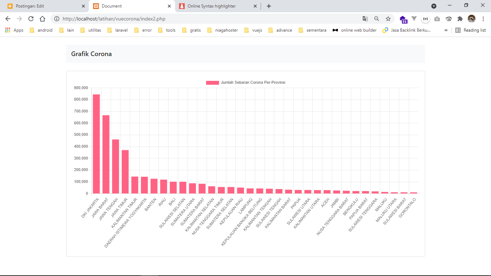Click the browser back navigation arrow
The width and height of the screenshot is (491, 276).
tap(8, 19)
